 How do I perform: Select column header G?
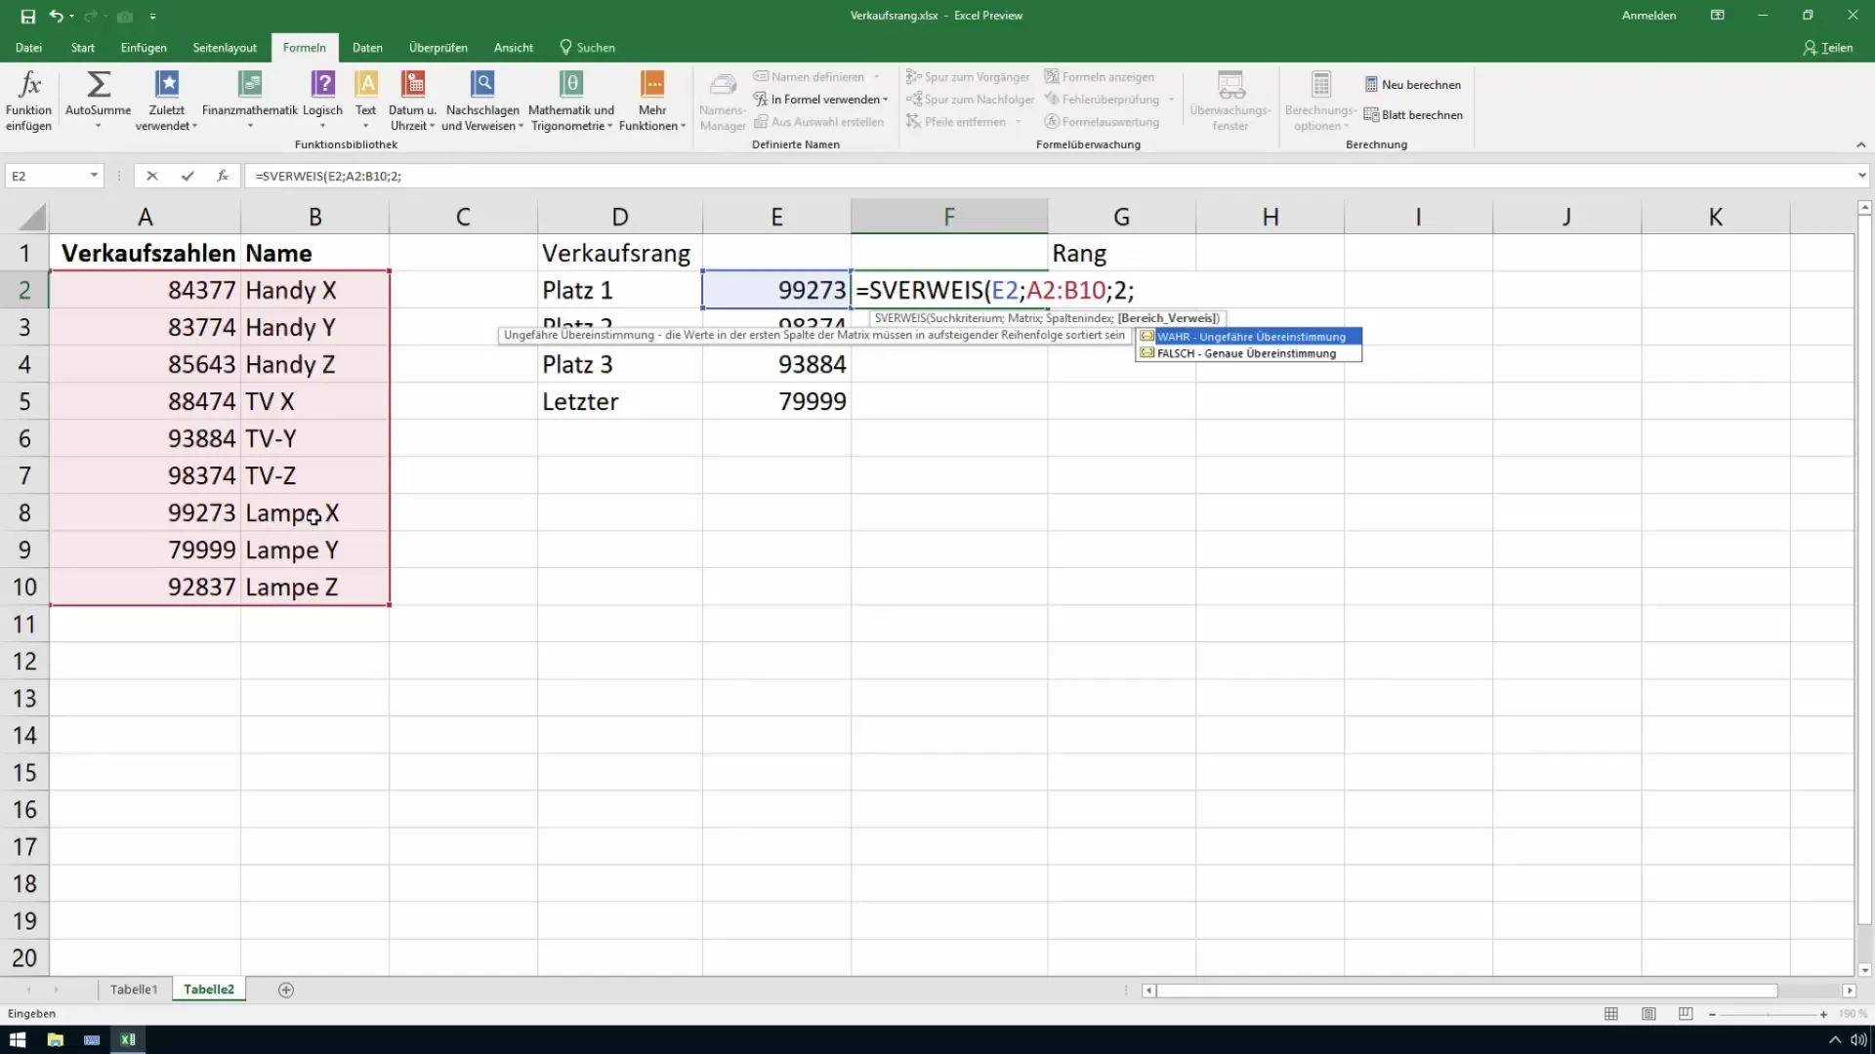click(1122, 217)
